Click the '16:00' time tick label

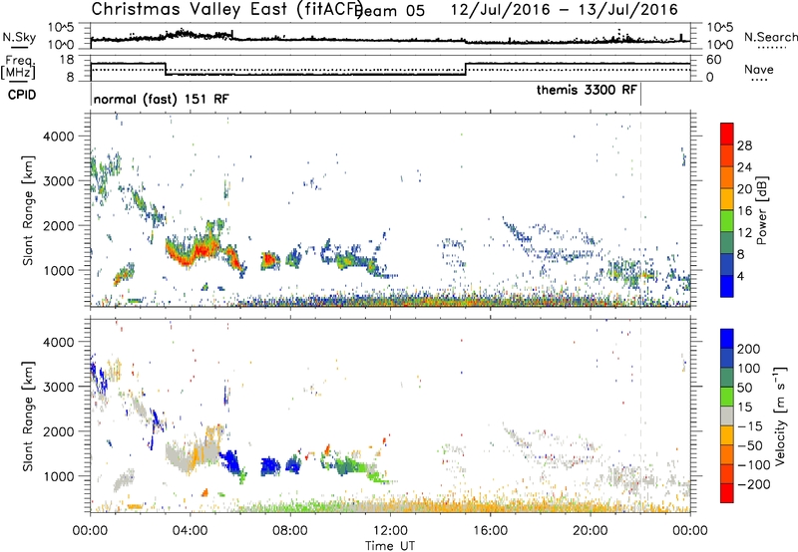490,531
